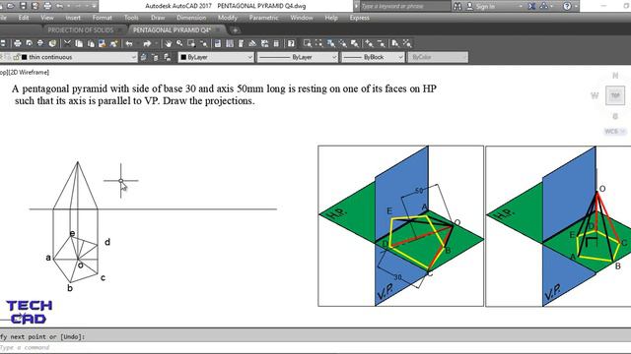Click the keyword search field

(x=404, y=6)
